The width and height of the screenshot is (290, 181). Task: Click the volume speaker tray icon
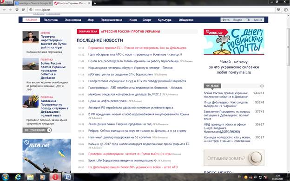(256, 177)
